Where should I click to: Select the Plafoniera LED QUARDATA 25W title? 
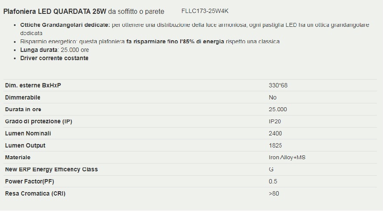click(55, 11)
